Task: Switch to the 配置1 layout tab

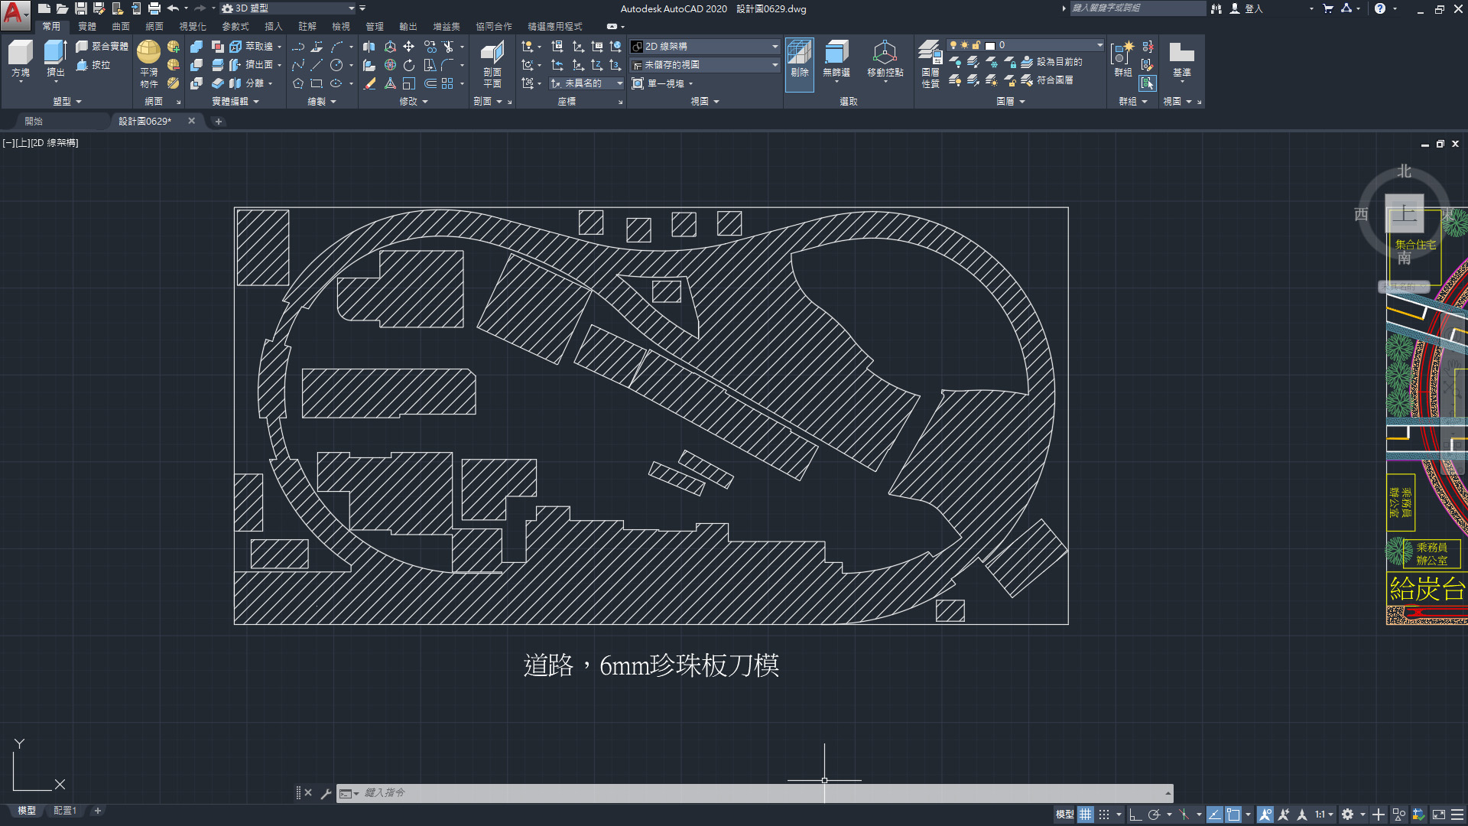Action: coord(65,811)
